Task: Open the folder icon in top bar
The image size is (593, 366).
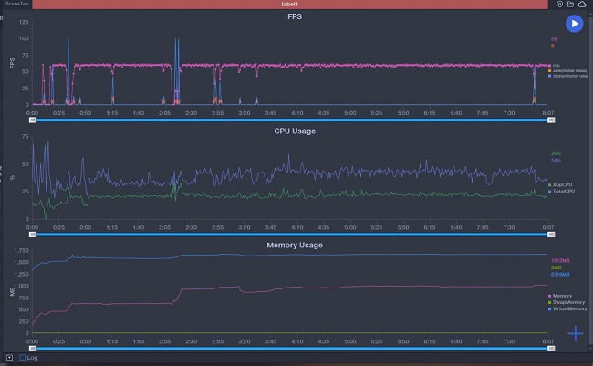Action: tap(571, 5)
